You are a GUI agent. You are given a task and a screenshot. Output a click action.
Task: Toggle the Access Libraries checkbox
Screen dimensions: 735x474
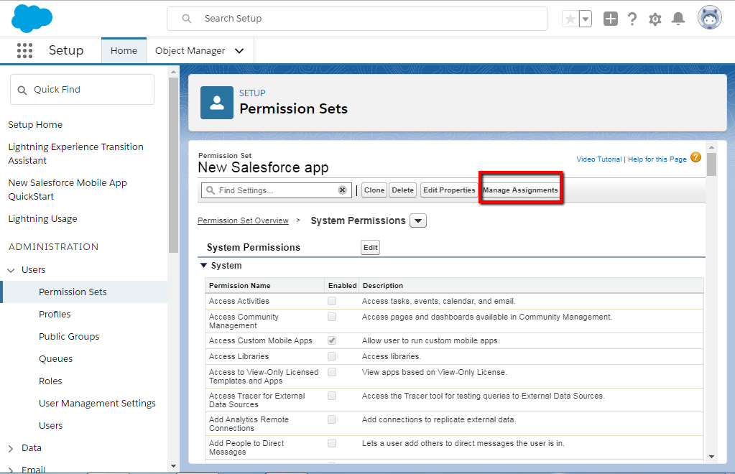332,356
